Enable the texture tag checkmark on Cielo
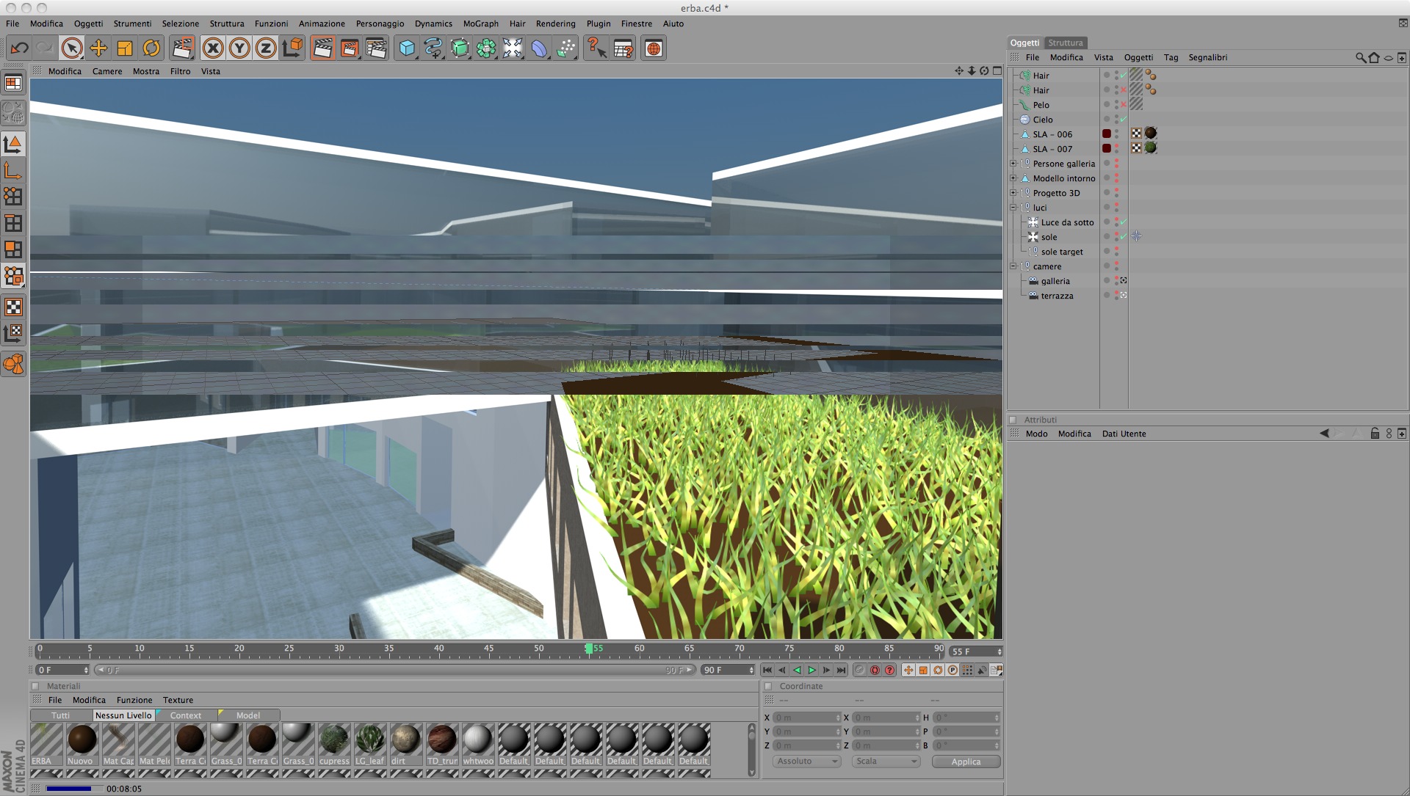 coord(1124,119)
